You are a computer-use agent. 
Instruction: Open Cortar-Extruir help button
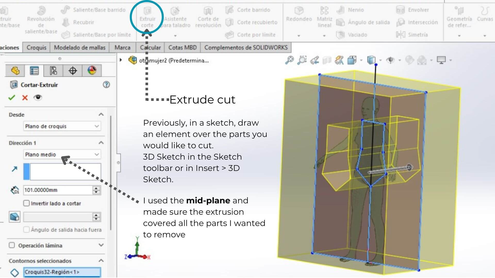tap(106, 85)
